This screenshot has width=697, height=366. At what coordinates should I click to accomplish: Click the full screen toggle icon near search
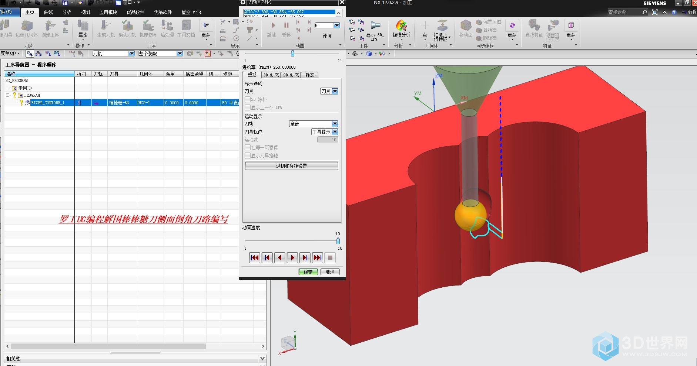pyautogui.click(x=654, y=12)
